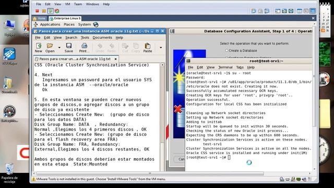Viewport: 334px width, 188px height.
Task: Open the VMware Help menu
Action: coord(106,4)
